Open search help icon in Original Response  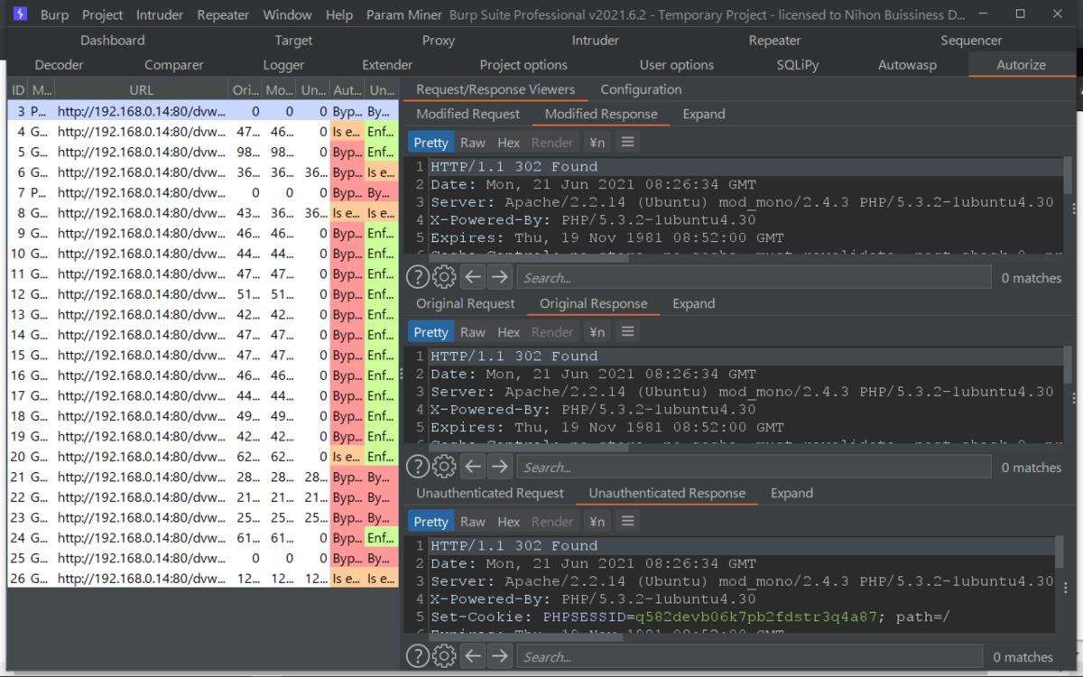(418, 467)
